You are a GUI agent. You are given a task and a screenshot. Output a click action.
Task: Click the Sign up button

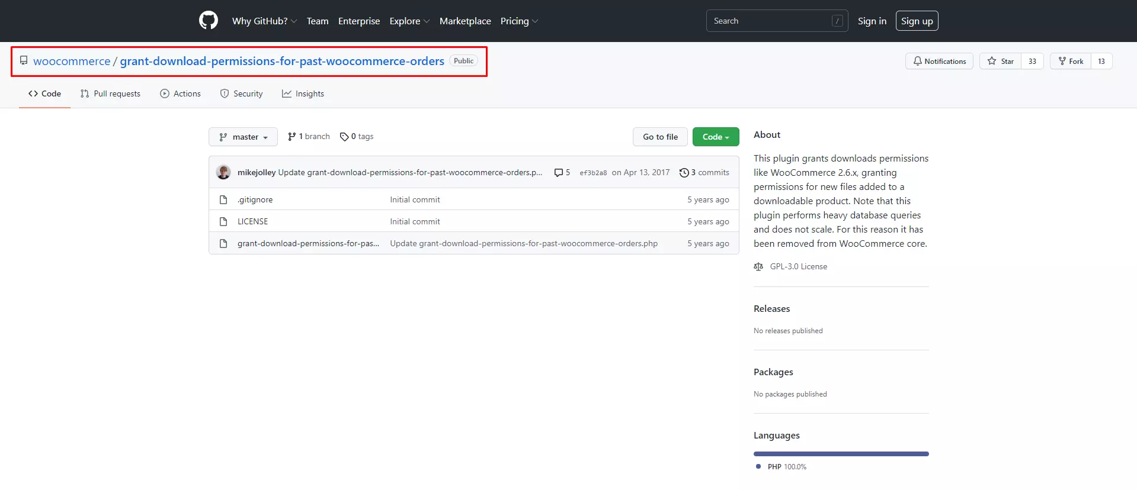point(917,21)
